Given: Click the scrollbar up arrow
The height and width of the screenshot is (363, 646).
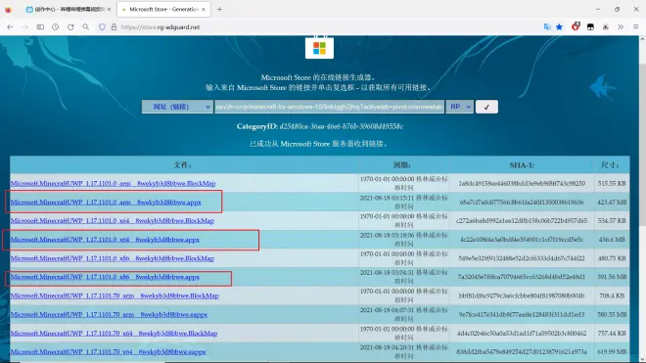Looking at the screenshot, I should (x=642, y=39).
